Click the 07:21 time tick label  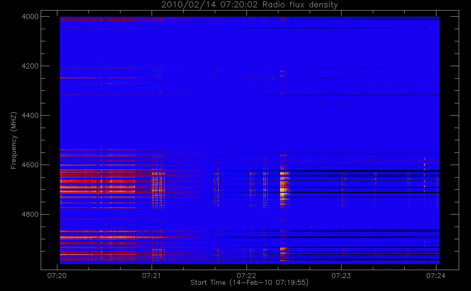tap(152, 276)
